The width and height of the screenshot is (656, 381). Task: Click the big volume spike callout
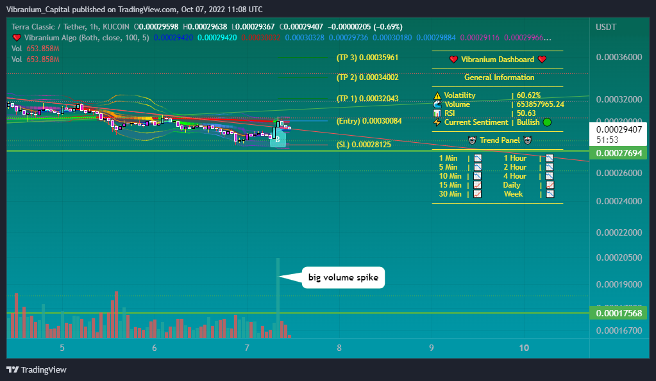pos(343,277)
